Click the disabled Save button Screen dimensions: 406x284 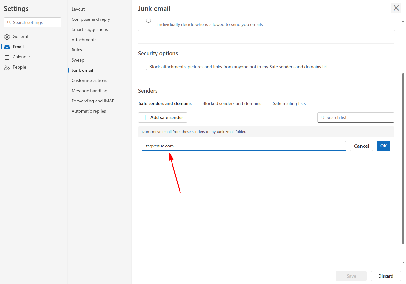[351, 276]
